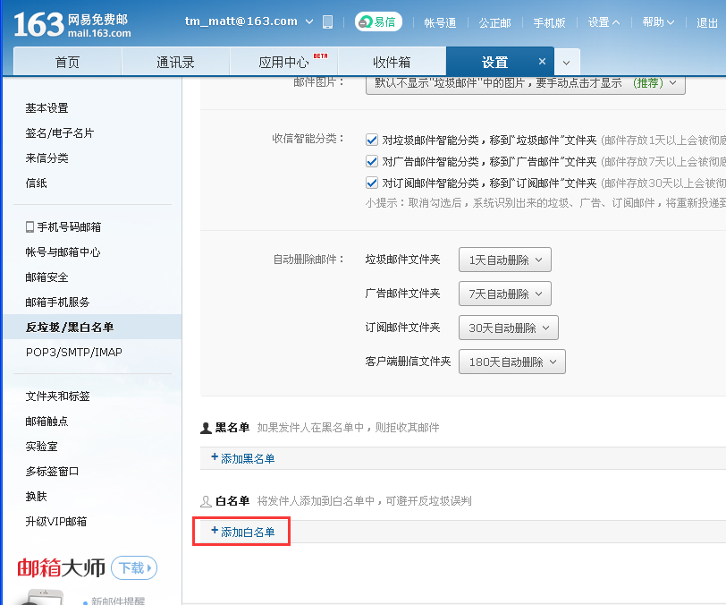Click the 163 mail logo
This screenshot has height=605, width=726.
pos(72,24)
